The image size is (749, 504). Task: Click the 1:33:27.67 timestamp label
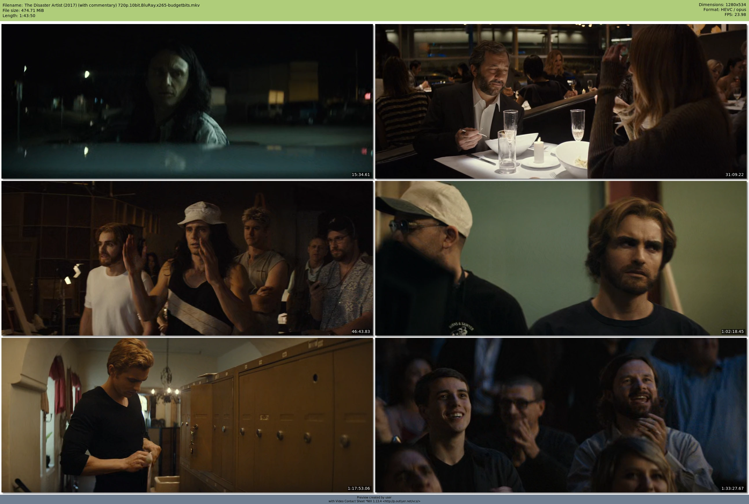coord(732,488)
